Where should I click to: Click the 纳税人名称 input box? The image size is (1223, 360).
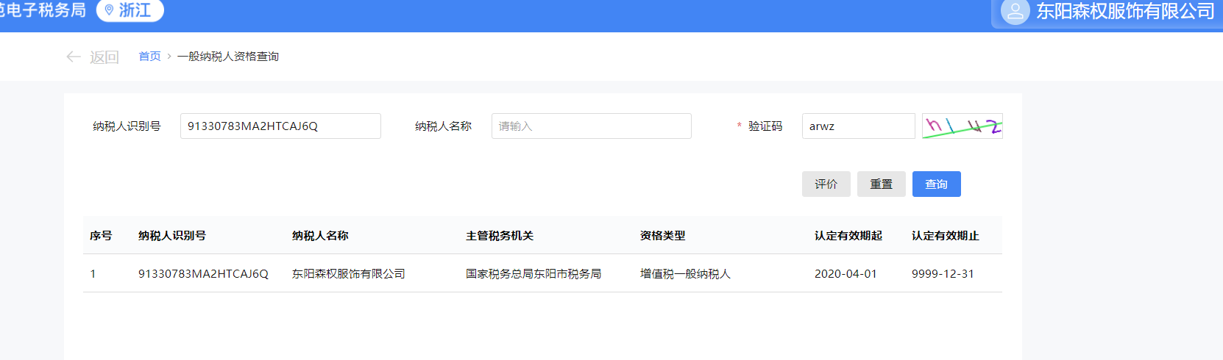click(x=591, y=126)
